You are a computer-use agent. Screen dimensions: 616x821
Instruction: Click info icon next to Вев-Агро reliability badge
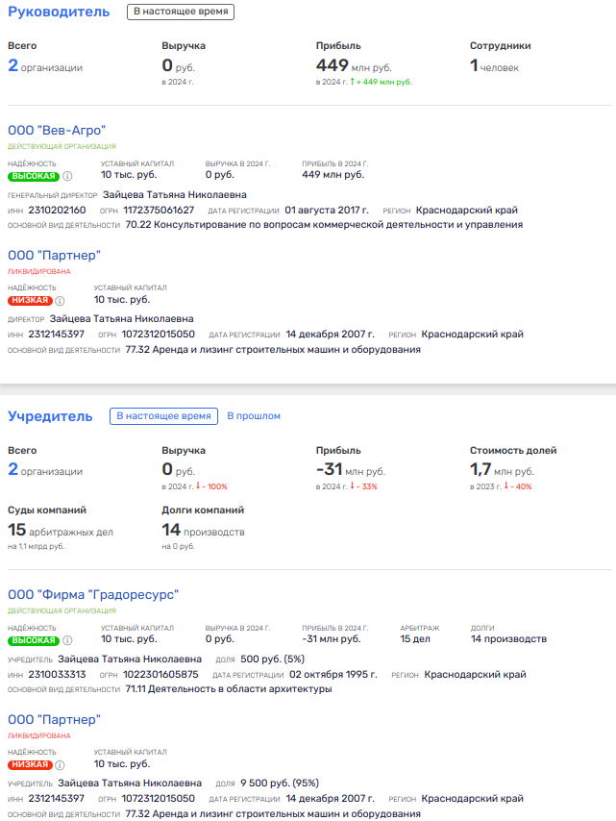(67, 177)
